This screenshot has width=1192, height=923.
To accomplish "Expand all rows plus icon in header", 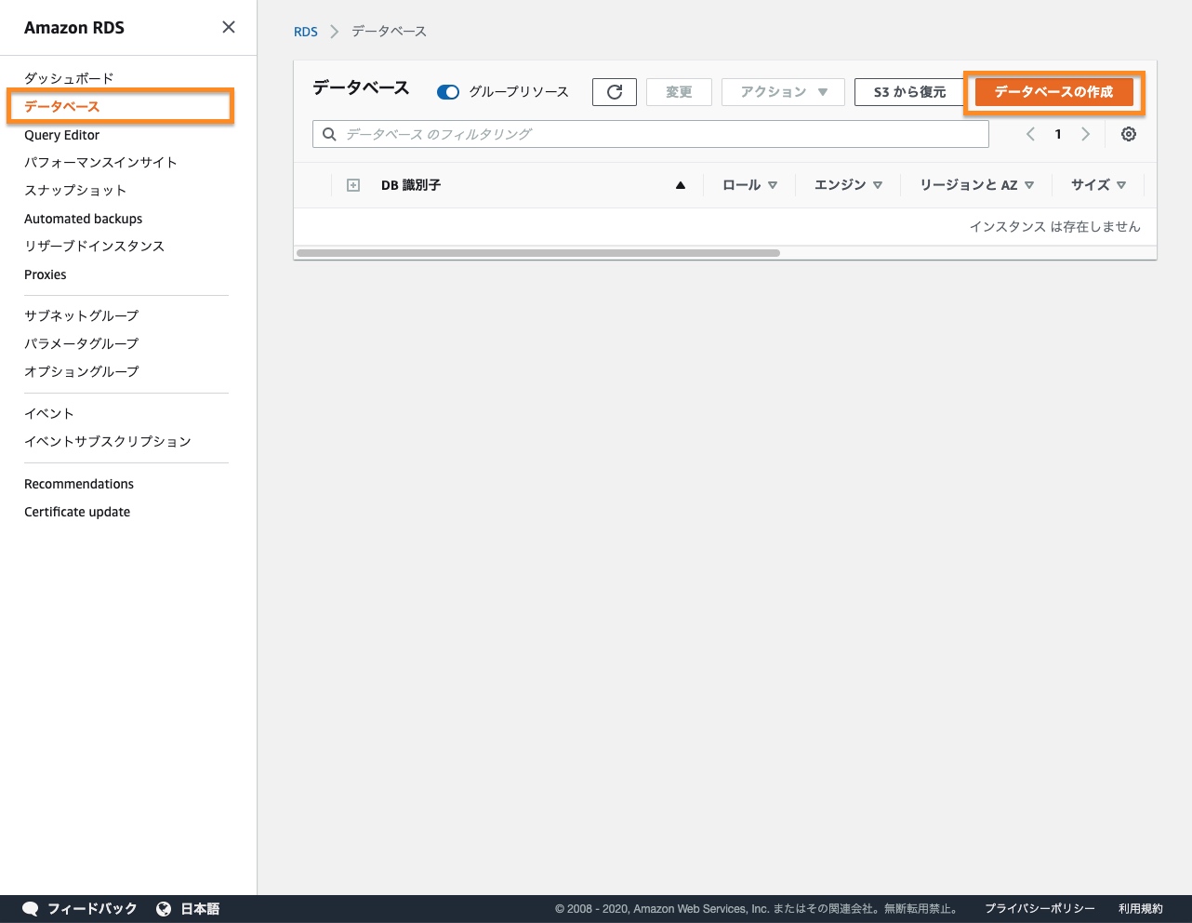I will [353, 185].
